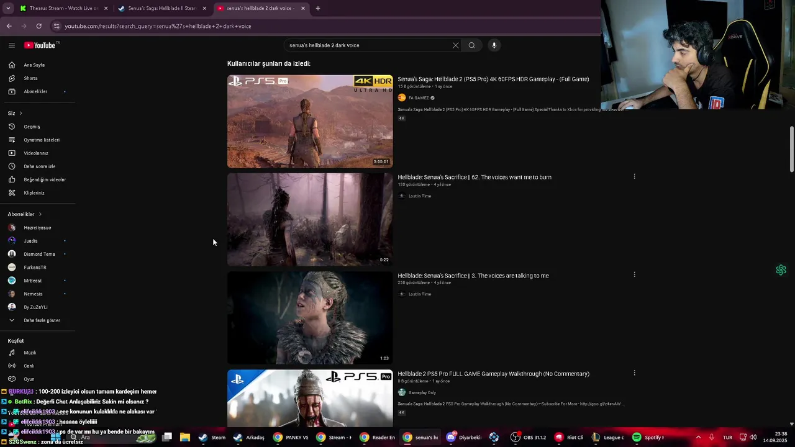Open TUR keyboard language indicator
This screenshot has height=447, width=795.
click(727, 437)
